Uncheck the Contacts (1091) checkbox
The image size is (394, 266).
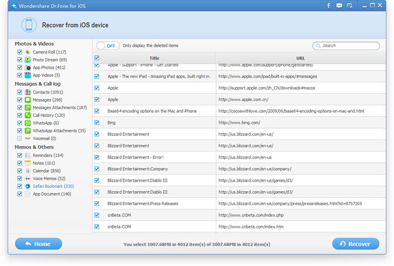click(x=20, y=92)
